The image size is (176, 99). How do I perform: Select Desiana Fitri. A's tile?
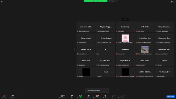click(x=86, y=50)
